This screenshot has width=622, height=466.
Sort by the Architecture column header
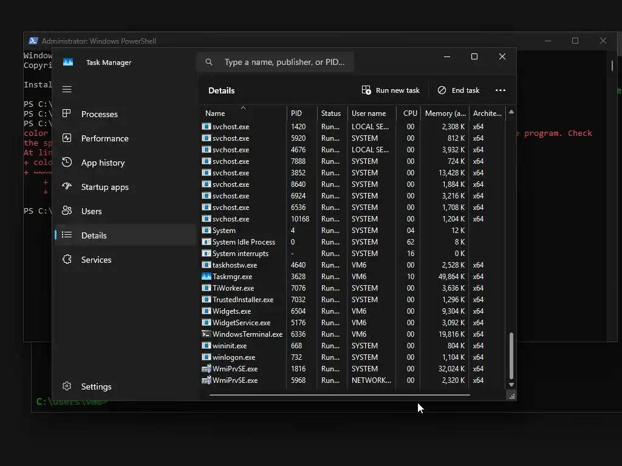(488, 113)
